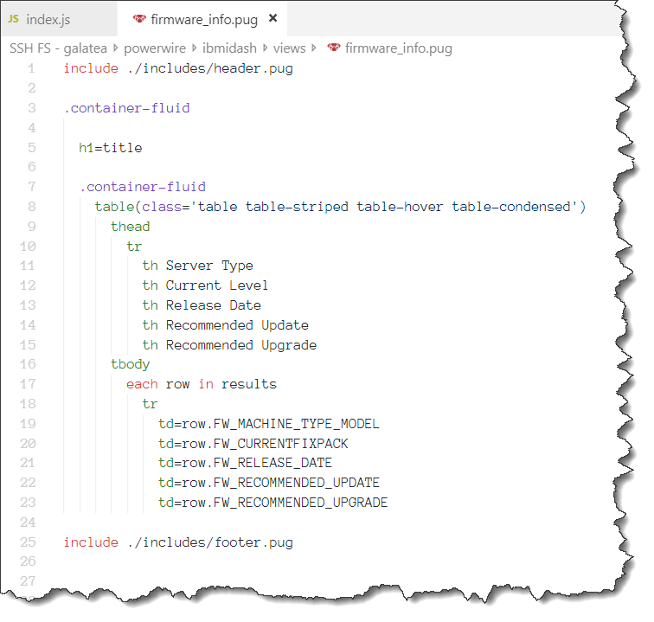Close the firmware_info.pug editor tab
Screen dimensions: 654x622
(x=273, y=18)
